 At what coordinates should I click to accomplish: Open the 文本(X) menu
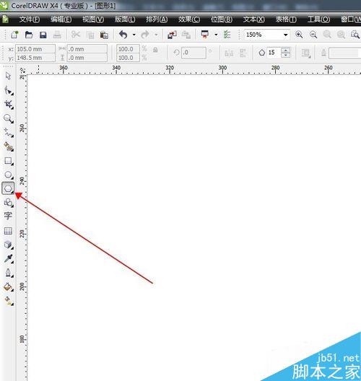pos(254,19)
